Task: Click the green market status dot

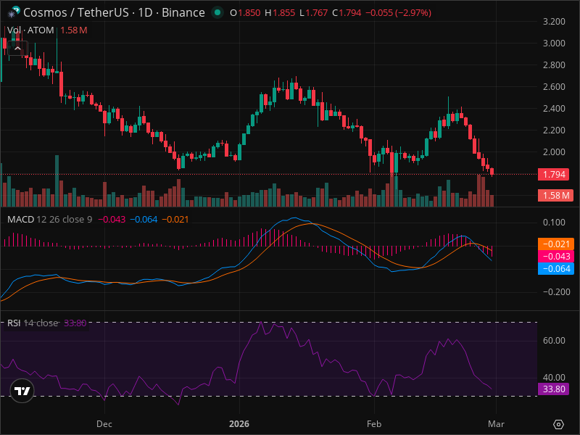Action: click(x=217, y=12)
